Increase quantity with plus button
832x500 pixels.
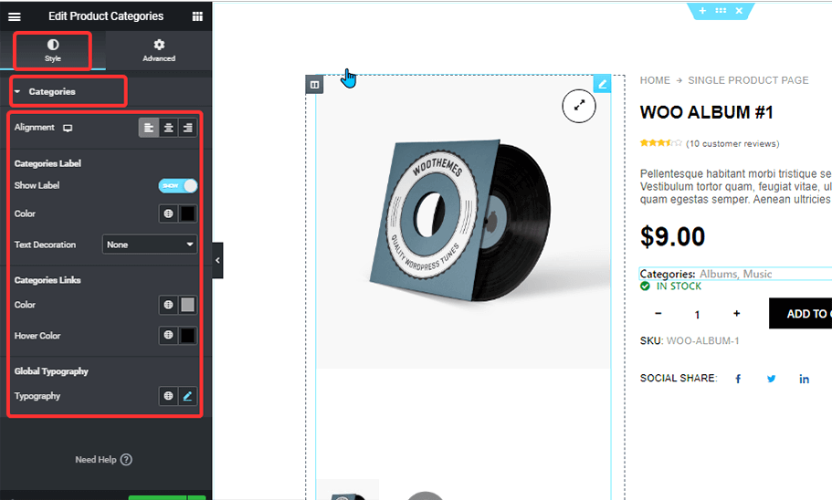coord(736,313)
